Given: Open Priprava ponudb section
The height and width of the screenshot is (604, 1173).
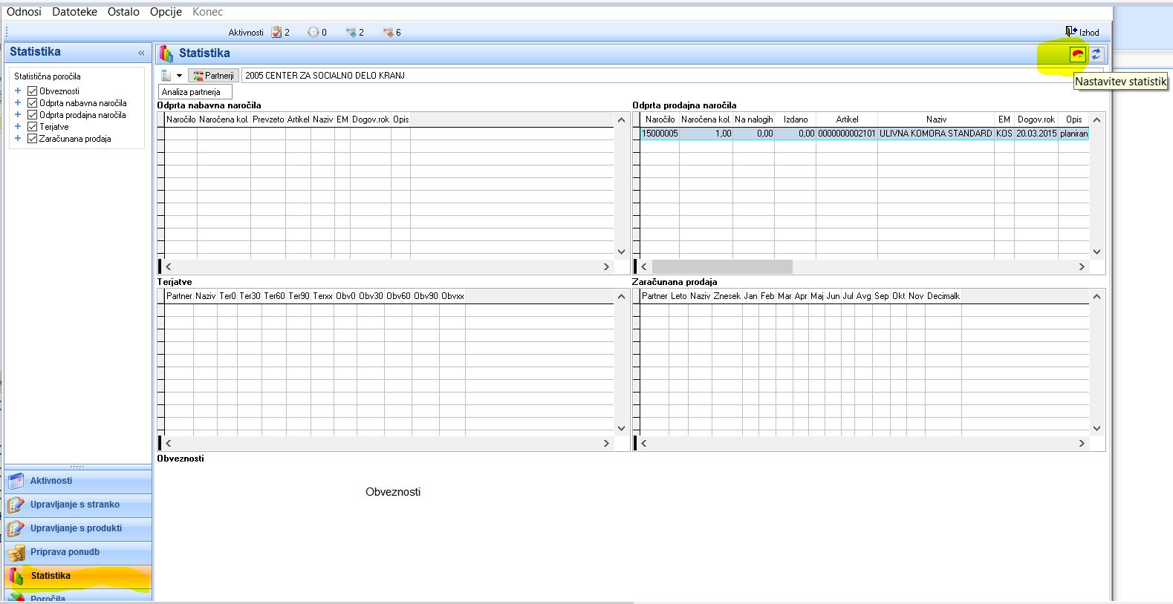Looking at the screenshot, I should click(78, 552).
